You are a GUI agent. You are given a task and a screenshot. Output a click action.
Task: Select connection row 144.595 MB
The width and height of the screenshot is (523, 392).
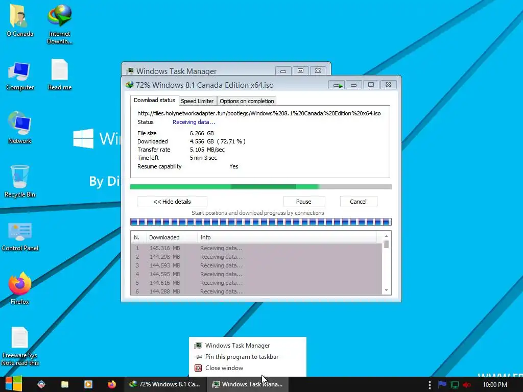click(256, 274)
